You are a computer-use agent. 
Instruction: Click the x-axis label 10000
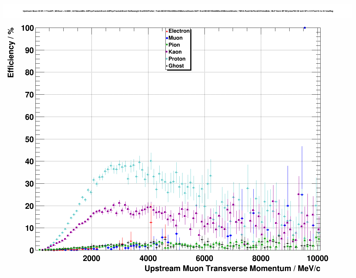coord(317,258)
